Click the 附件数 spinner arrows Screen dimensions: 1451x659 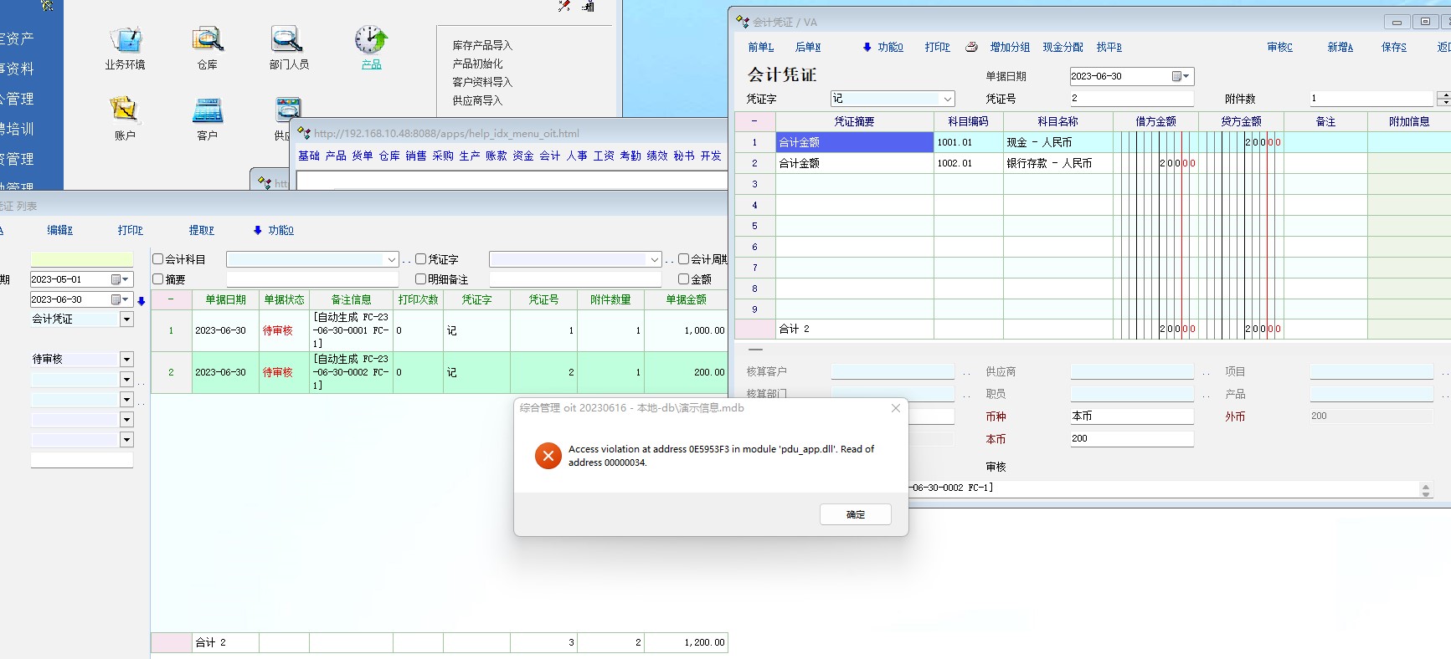1443,99
